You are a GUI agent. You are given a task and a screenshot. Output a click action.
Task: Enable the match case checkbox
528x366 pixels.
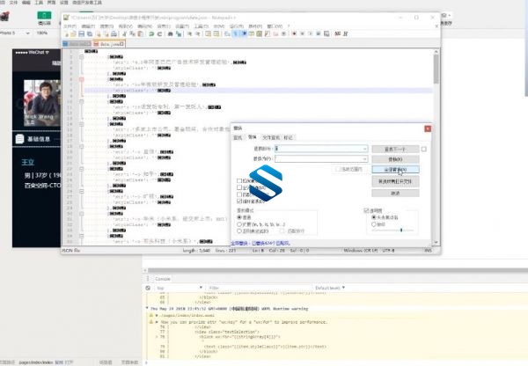point(239,194)
